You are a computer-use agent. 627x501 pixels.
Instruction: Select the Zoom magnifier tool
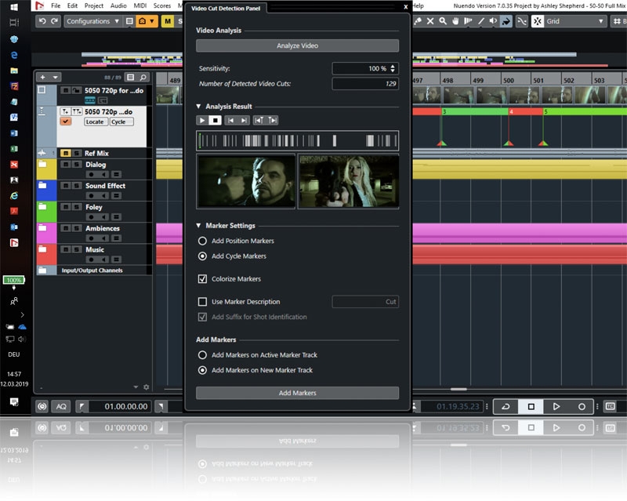coord(443,21)
